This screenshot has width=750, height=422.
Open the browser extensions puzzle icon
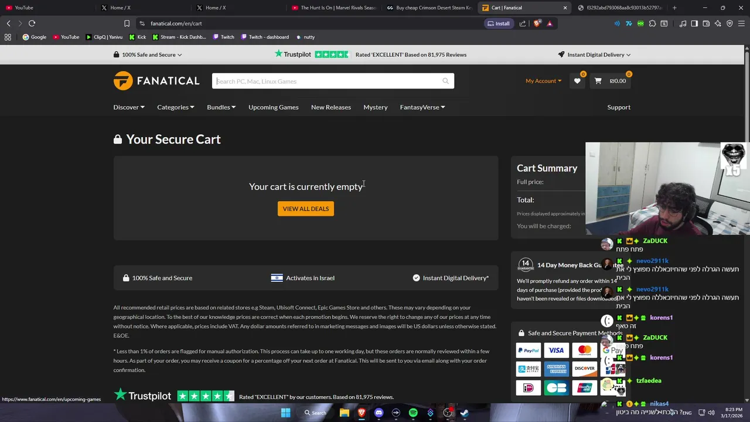coord(652,23)
